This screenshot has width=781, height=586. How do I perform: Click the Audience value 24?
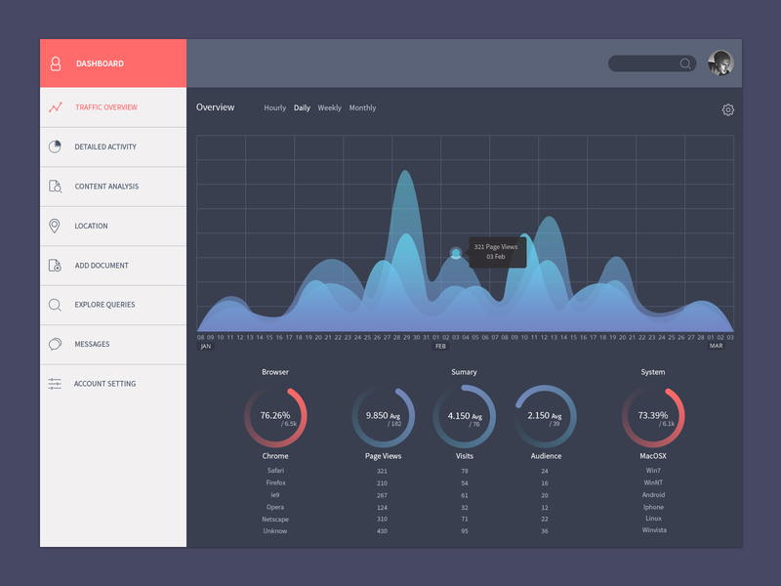click(x=545, y=471)
